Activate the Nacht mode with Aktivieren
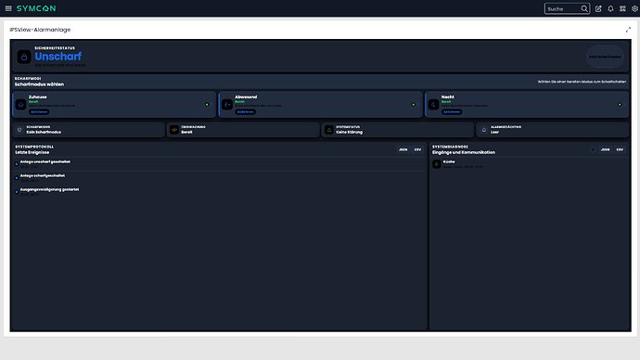This screenshot has height=360, width=640. pyautogui.click(x=452, y=112)
